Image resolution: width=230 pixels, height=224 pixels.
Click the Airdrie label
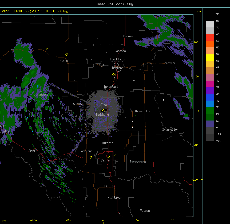[x=108, y=143]
